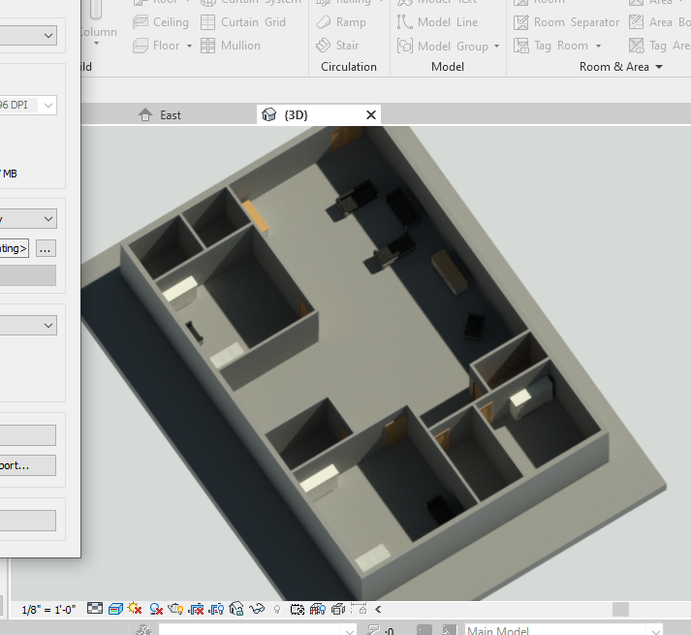Close the {3D} view tab

(371, 115)
